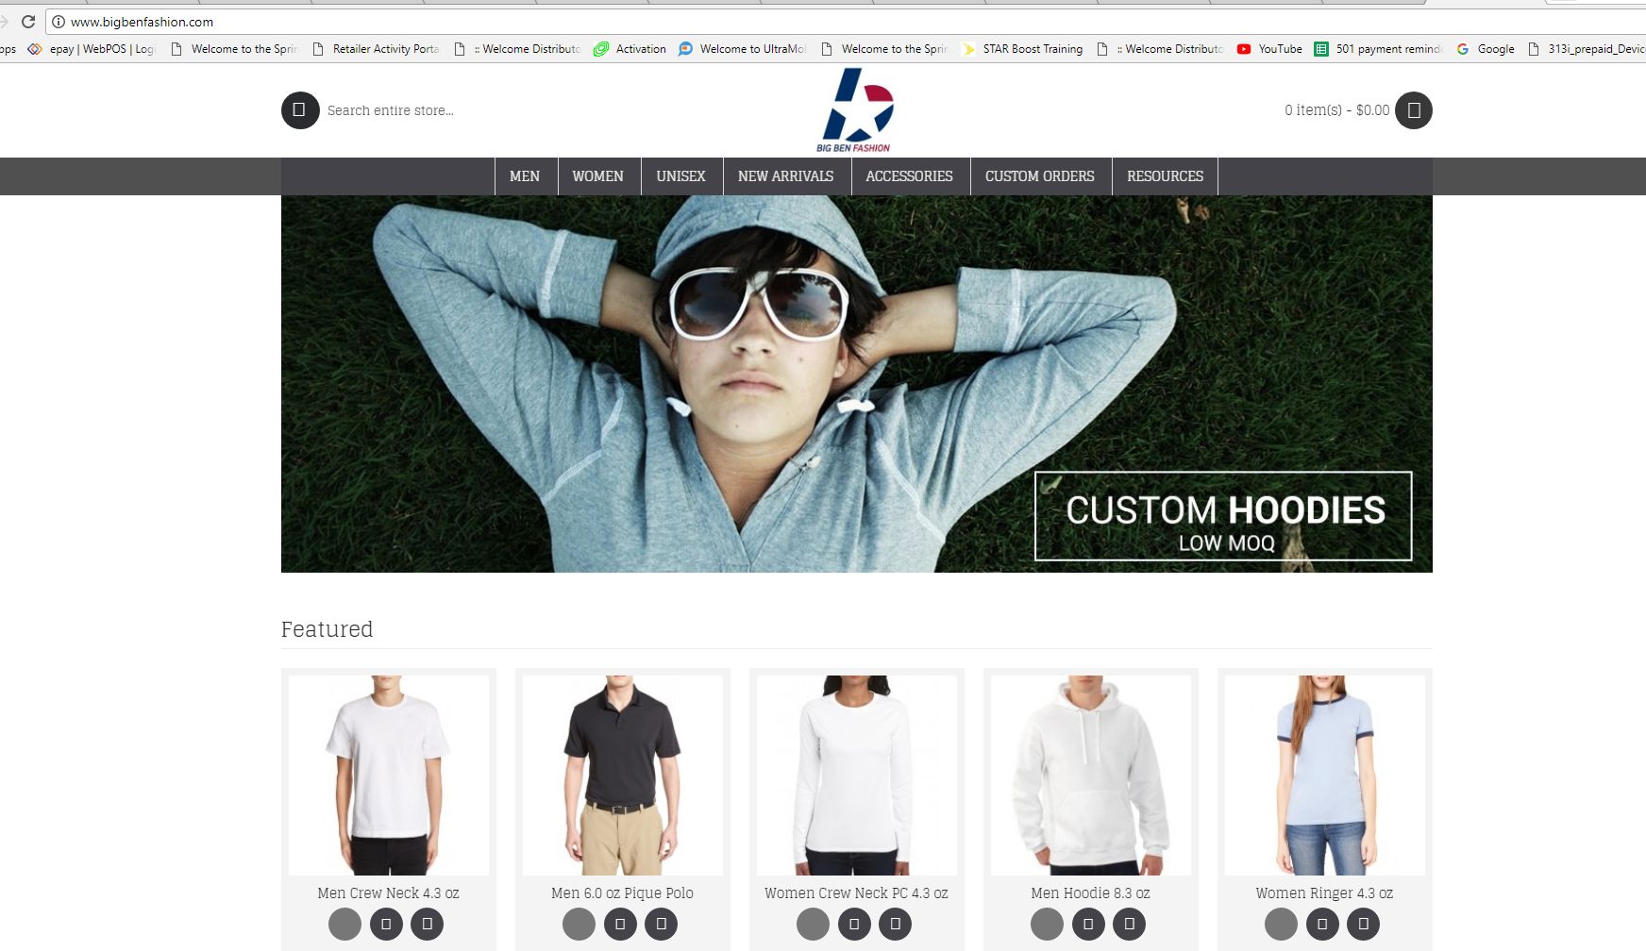Click the search icon button beside search field

coord(300,110)
